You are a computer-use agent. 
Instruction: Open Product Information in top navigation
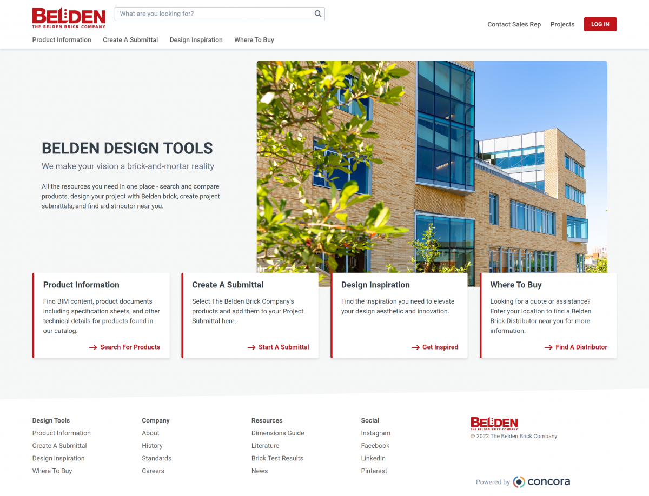pyautogui.click(x=62, y=40)
